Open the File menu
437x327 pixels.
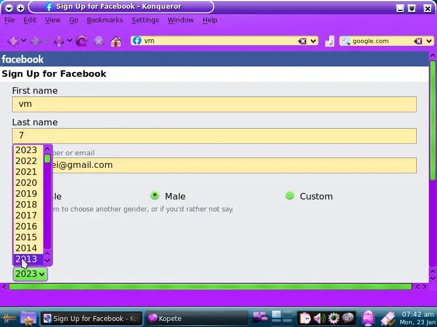pyautogui.click(x=9, y=20)
